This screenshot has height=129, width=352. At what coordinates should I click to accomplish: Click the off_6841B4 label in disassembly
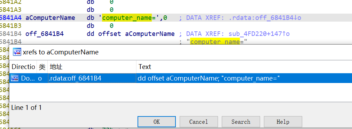[45, 34]
